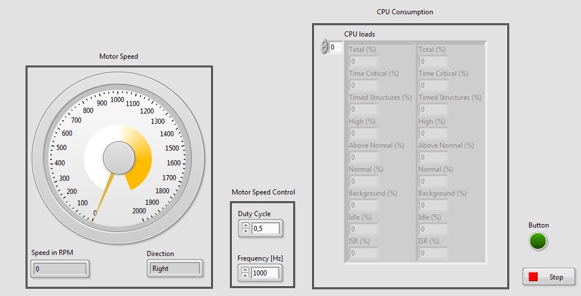Click the Speed in RPM indicator field
Viewport: 581px width, 296px height.
60,269
